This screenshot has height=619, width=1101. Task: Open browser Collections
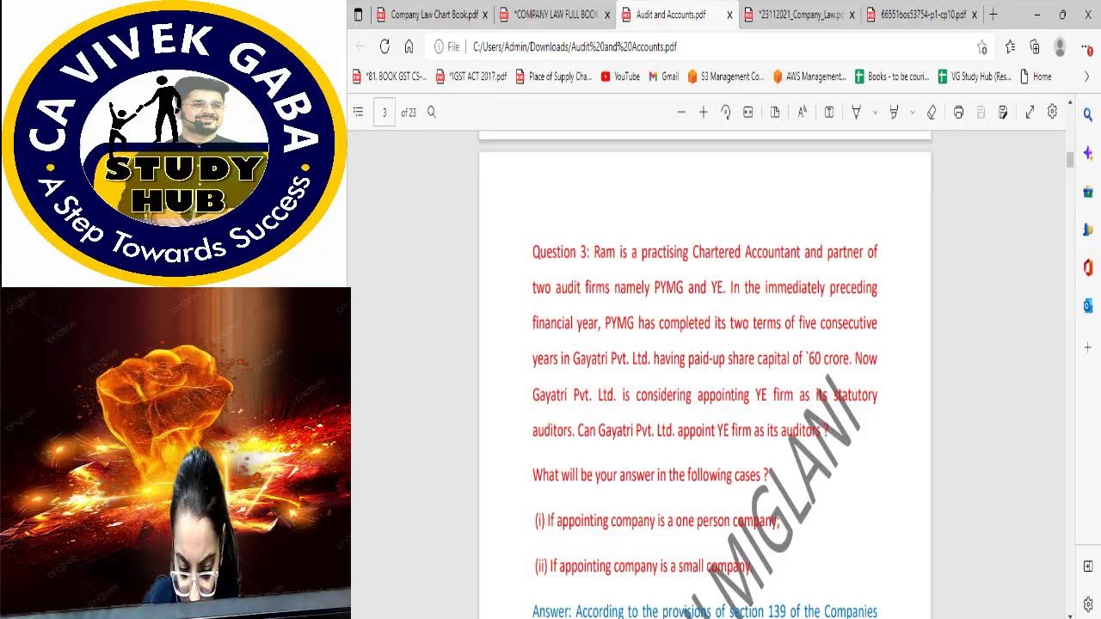tap(1035, 46)
